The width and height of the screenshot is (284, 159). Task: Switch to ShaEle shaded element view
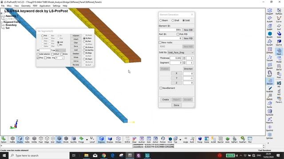pyautogui.click(x=20, y=140)
